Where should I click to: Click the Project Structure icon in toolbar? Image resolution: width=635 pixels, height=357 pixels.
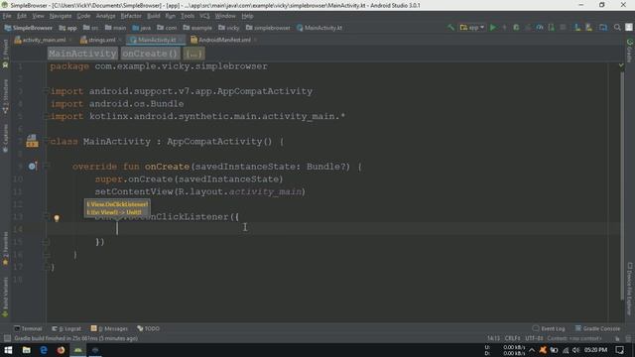click(x=603, y=28)
